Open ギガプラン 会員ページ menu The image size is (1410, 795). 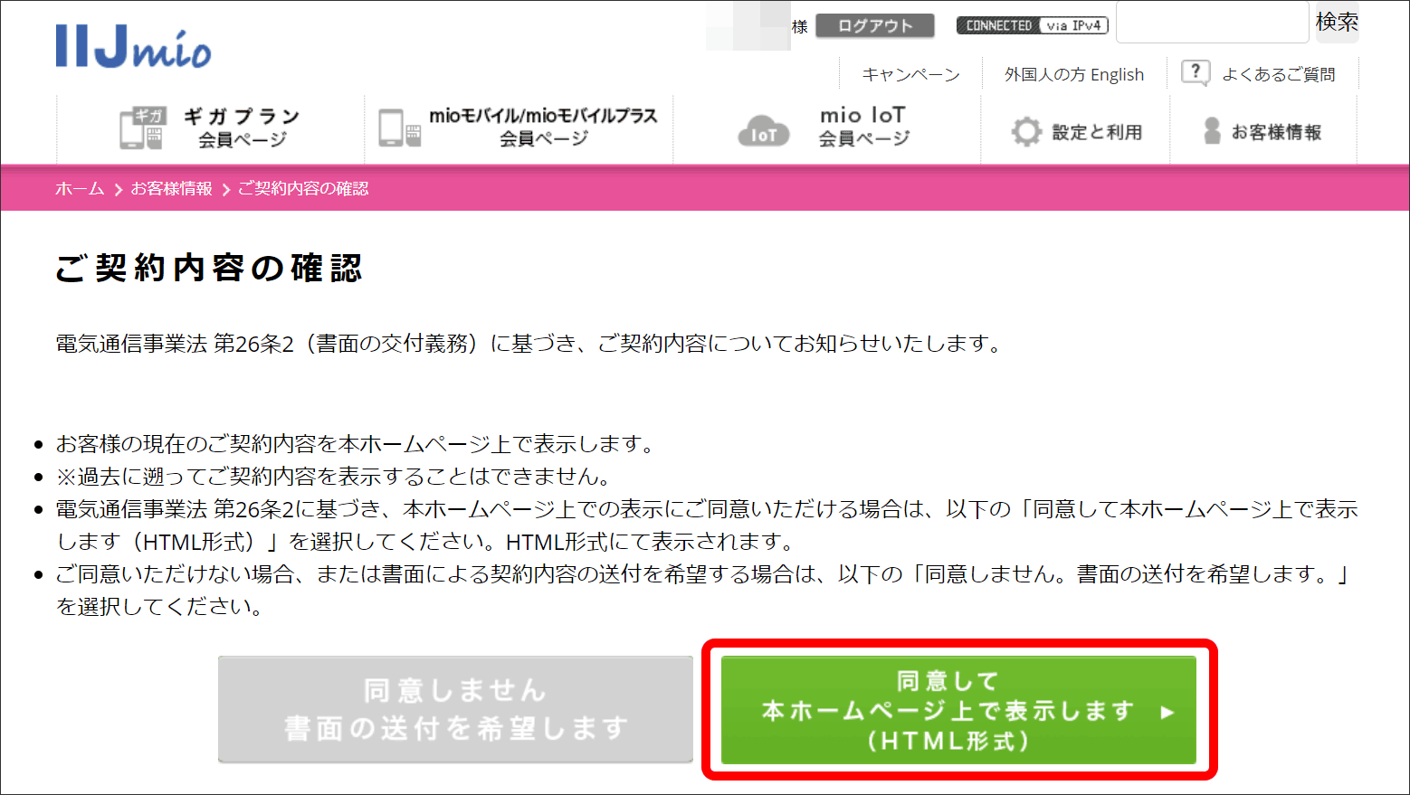242,128
